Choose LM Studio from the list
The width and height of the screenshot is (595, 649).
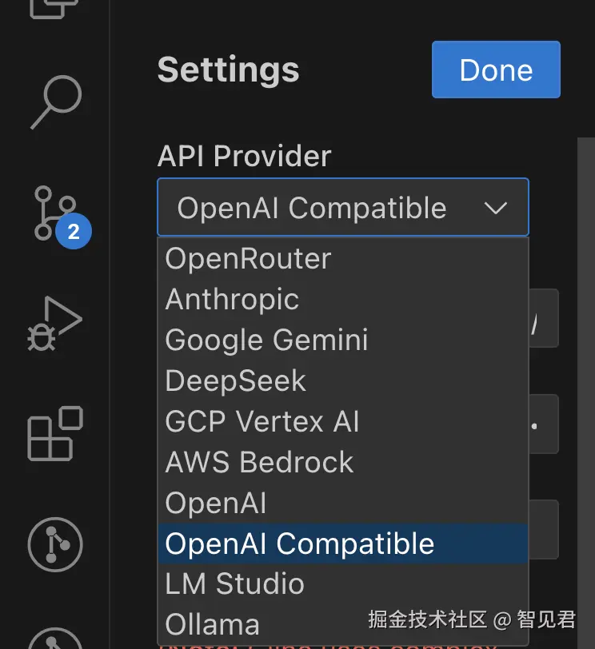[234, 583]
